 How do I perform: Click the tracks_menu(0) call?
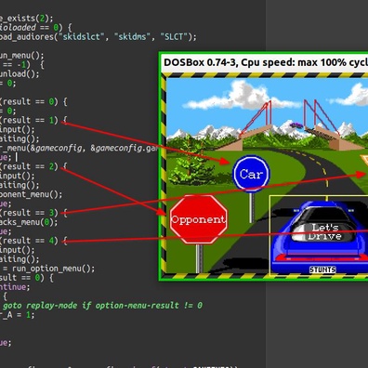(x=29, y=222)
